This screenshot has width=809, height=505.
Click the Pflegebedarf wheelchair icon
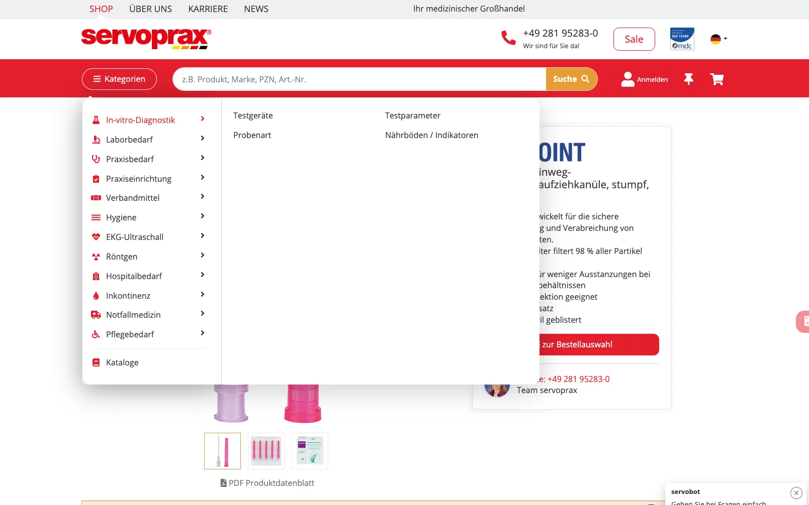pos(96,334)
